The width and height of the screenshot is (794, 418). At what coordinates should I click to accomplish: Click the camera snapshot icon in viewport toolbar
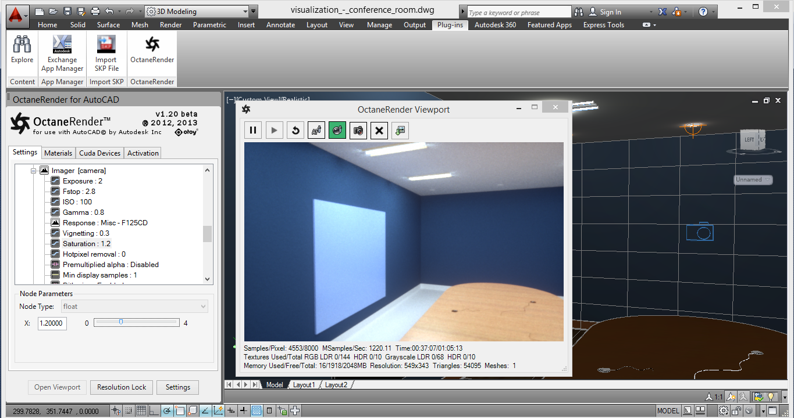(358, 130)
